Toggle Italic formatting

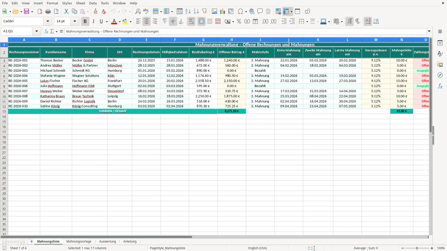click(x=93, y=22)
